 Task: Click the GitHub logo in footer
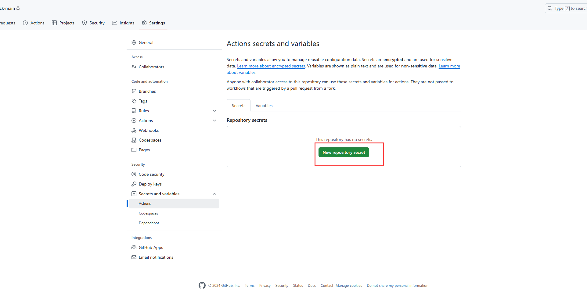tap(202, 285)
